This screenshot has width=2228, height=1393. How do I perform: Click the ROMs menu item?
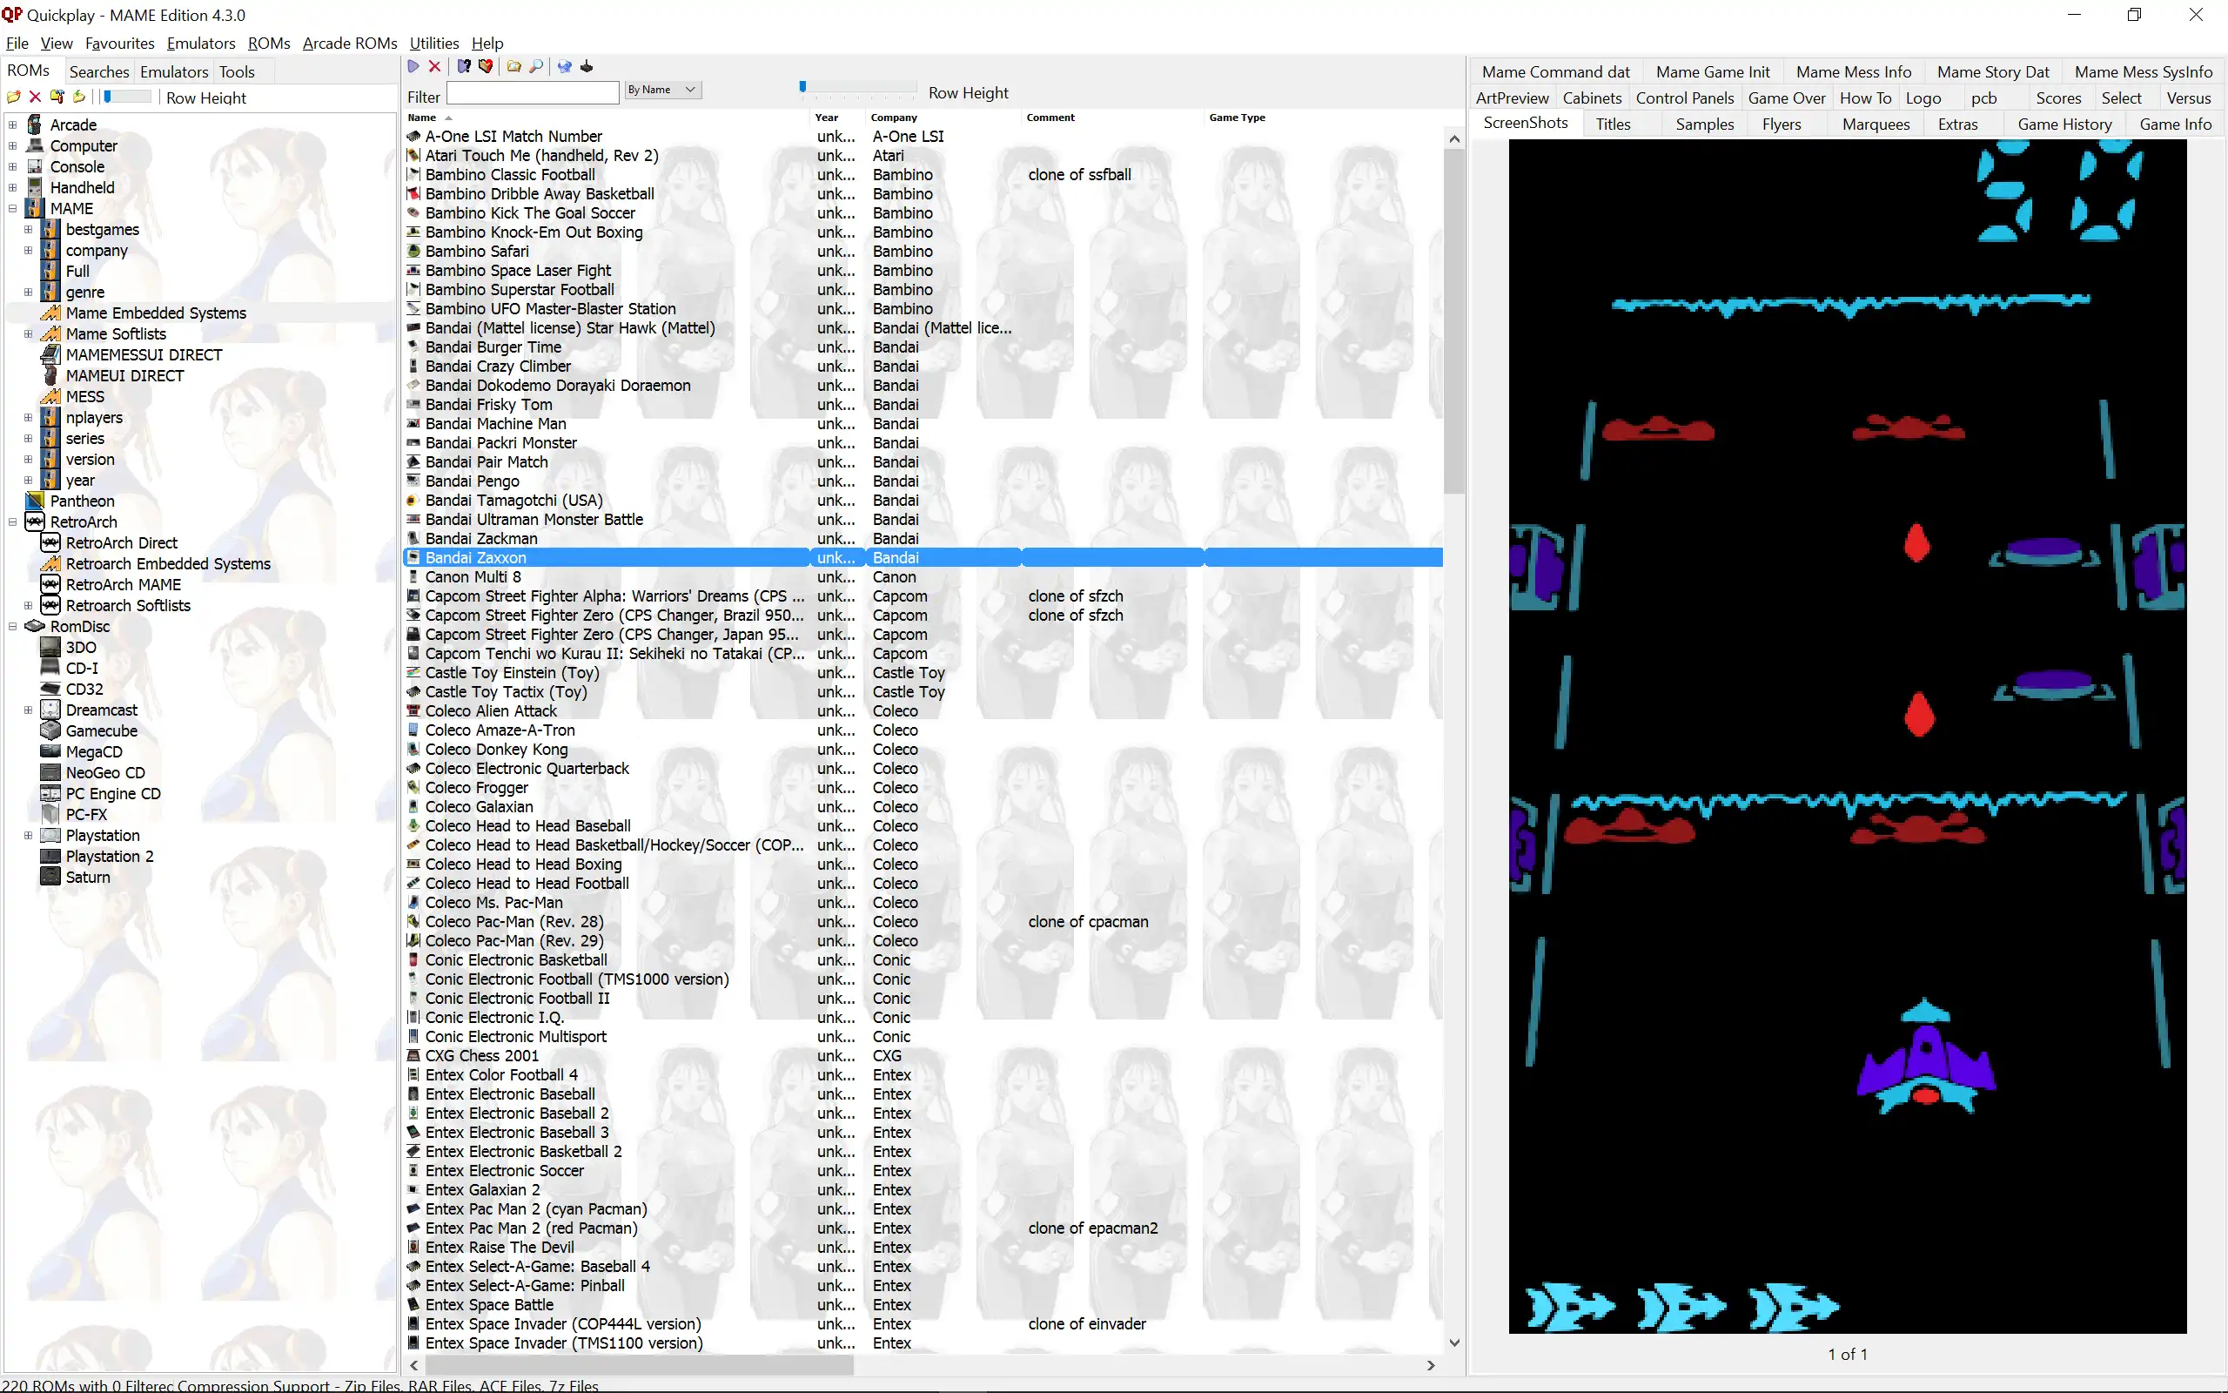click(x=268, y=44)
